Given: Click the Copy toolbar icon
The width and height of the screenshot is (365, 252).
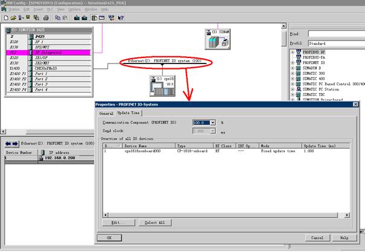Looking at the screenshot, I should 55,18.
